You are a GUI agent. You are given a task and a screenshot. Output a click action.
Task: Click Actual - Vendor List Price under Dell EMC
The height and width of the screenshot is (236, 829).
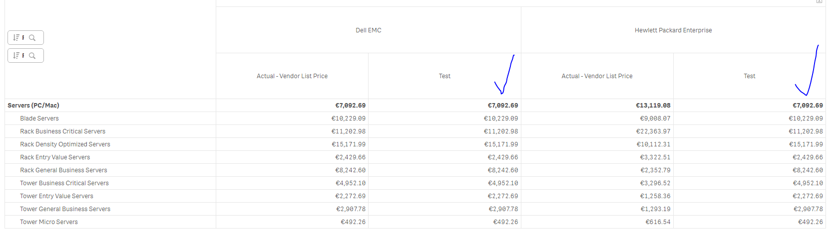coord(292,76)
